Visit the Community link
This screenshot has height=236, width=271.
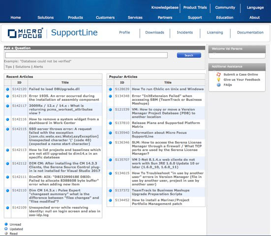tap(225, 7)
